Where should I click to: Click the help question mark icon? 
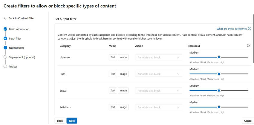point(250,29)
